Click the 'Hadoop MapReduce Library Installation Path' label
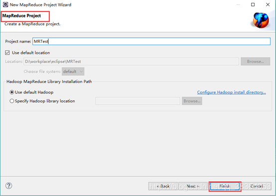276x196 pixels. point(49,81)
